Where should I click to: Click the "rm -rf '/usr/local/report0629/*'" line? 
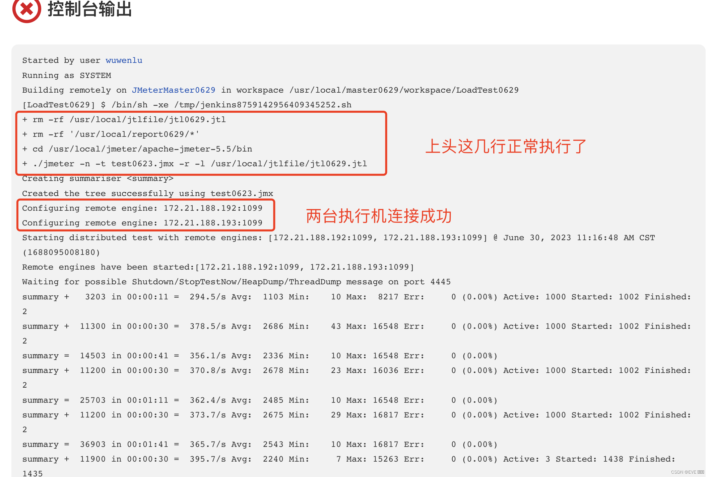pos(111,134)
